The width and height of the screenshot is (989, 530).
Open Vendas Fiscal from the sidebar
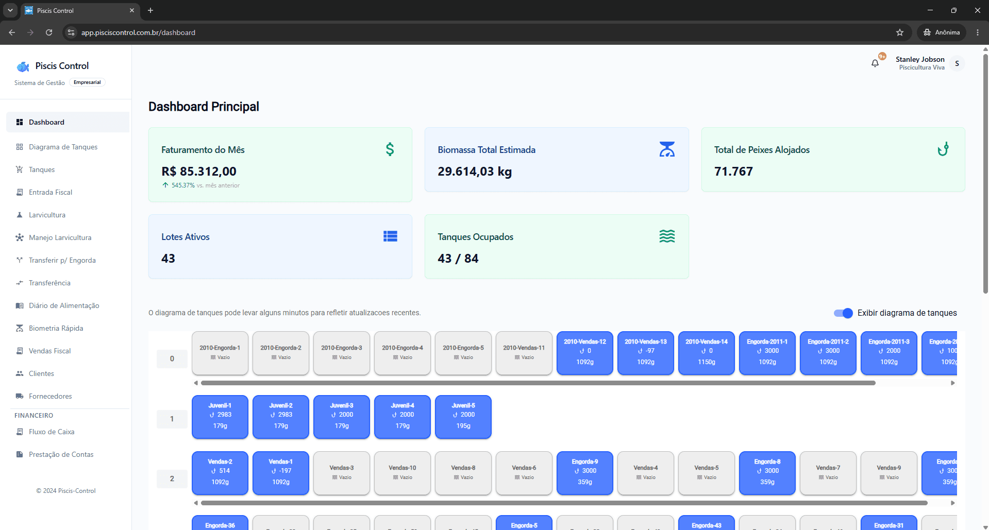click(68, 351)
